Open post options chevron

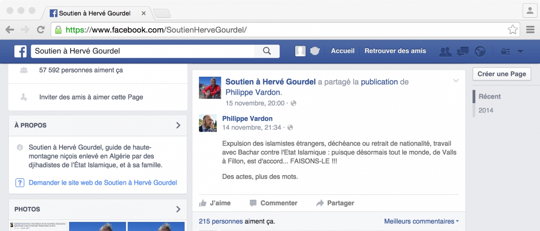(456, 81)
